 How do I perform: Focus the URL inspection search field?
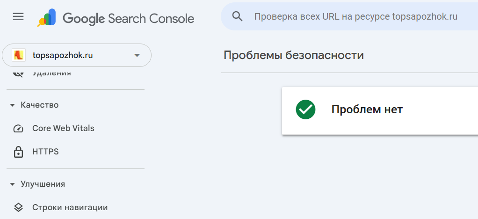click(356, 16)
